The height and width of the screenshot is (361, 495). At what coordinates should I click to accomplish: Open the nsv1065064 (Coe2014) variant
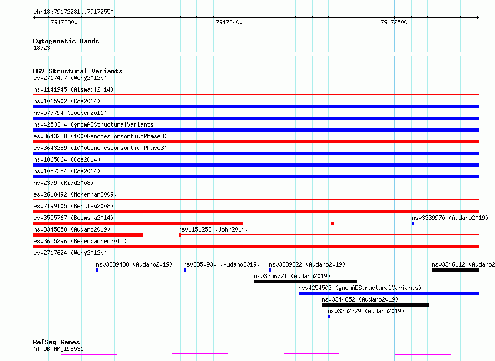click(67, 159)
